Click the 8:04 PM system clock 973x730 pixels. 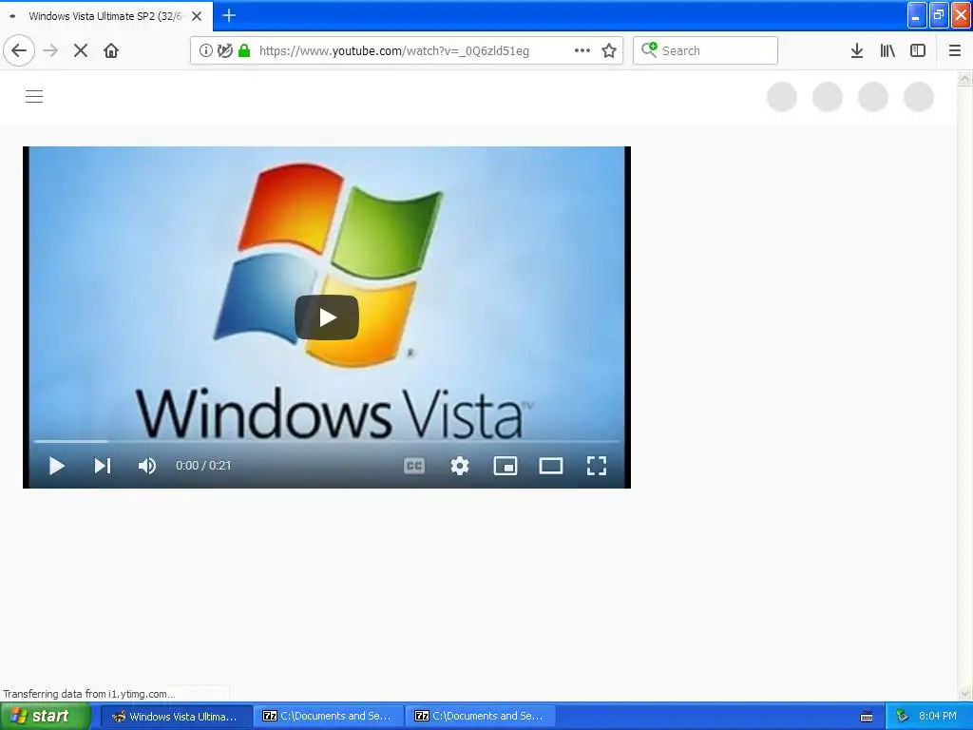(938, 717)
